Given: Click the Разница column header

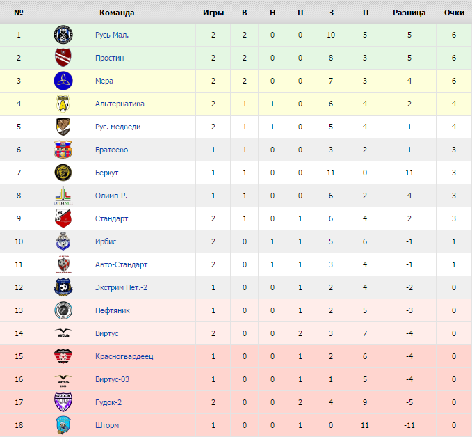Looking at the screenshot, I should pos(409,13).
